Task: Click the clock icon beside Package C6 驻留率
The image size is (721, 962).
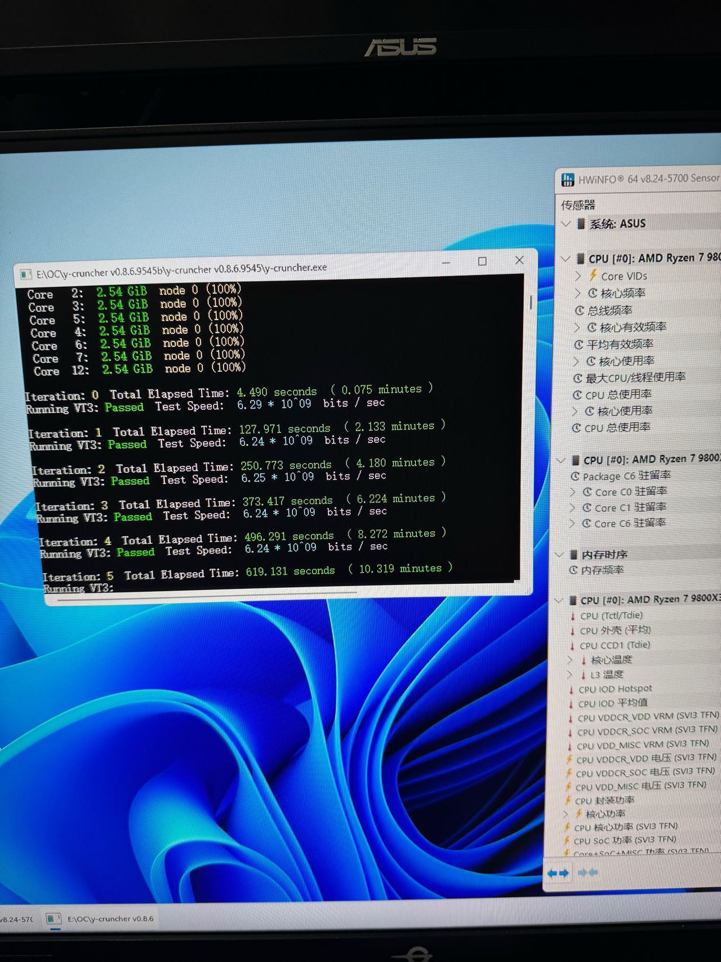Action: point(575,476)
